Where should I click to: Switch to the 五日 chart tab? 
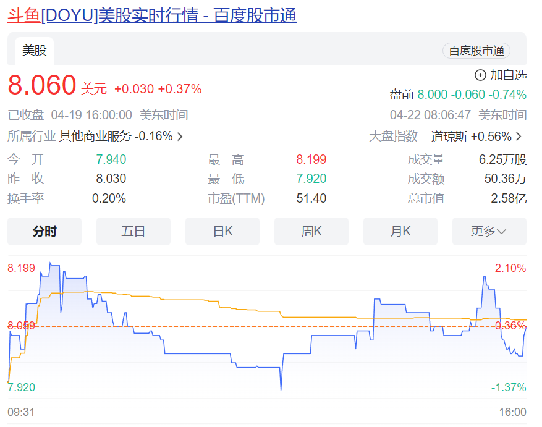click(133, 231)
